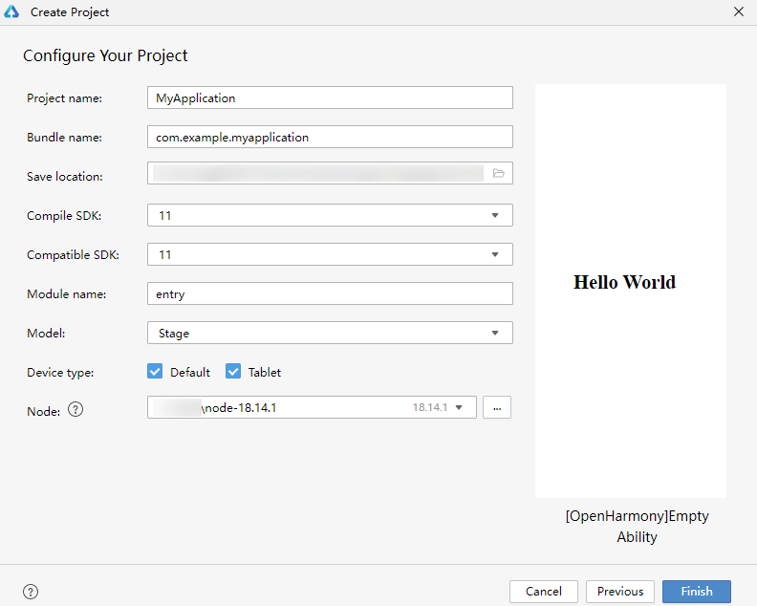The height and width of the screenshot is (606, 757).
Task: Open the Node version dropdown
Action: coord(460,407)
